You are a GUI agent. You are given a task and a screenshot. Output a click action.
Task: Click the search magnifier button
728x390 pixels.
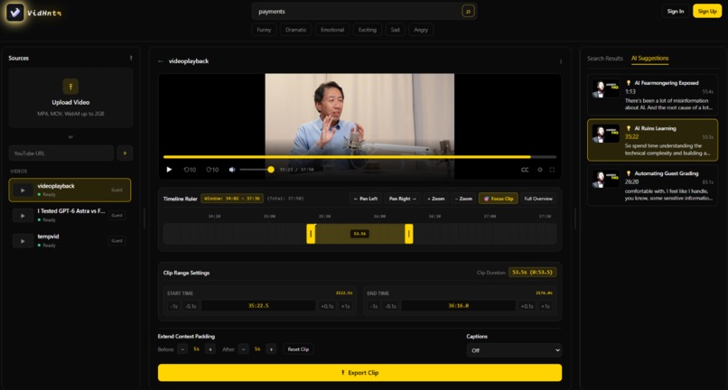coord(468,11)
